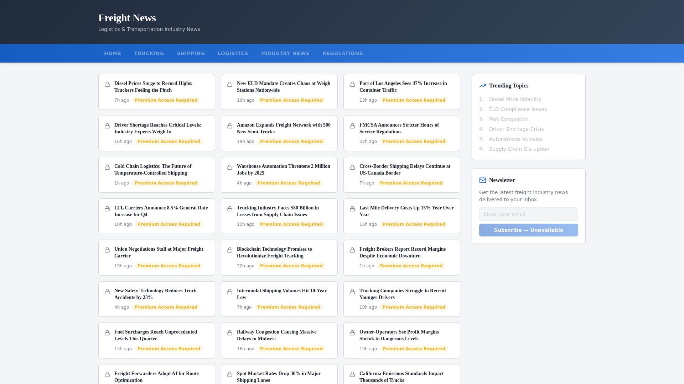Click lock icon beside Intermodal Shipping Volumes article

230,292
